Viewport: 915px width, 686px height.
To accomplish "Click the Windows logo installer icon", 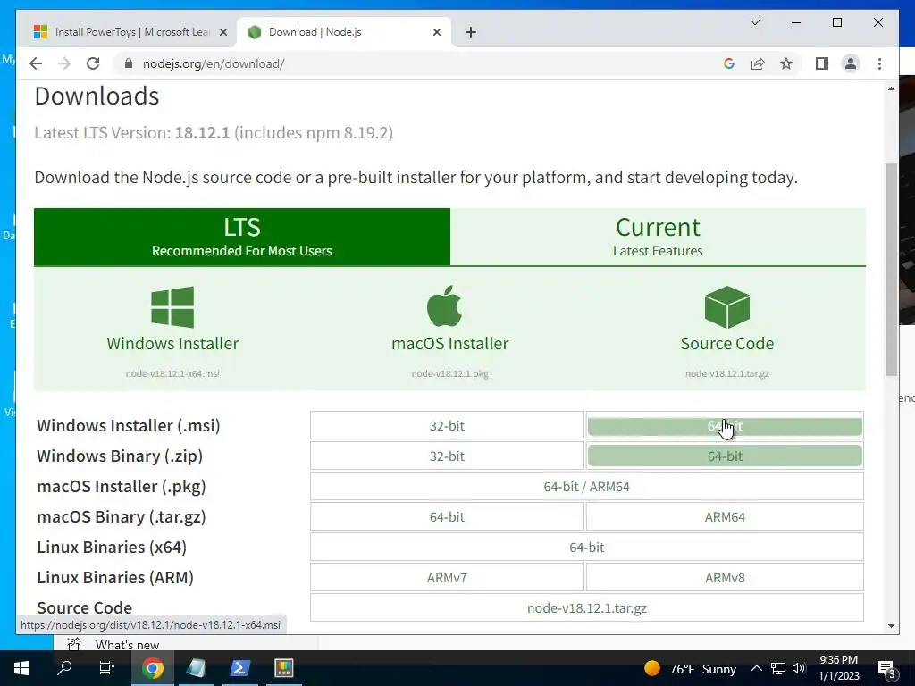I will pos(172,307).
